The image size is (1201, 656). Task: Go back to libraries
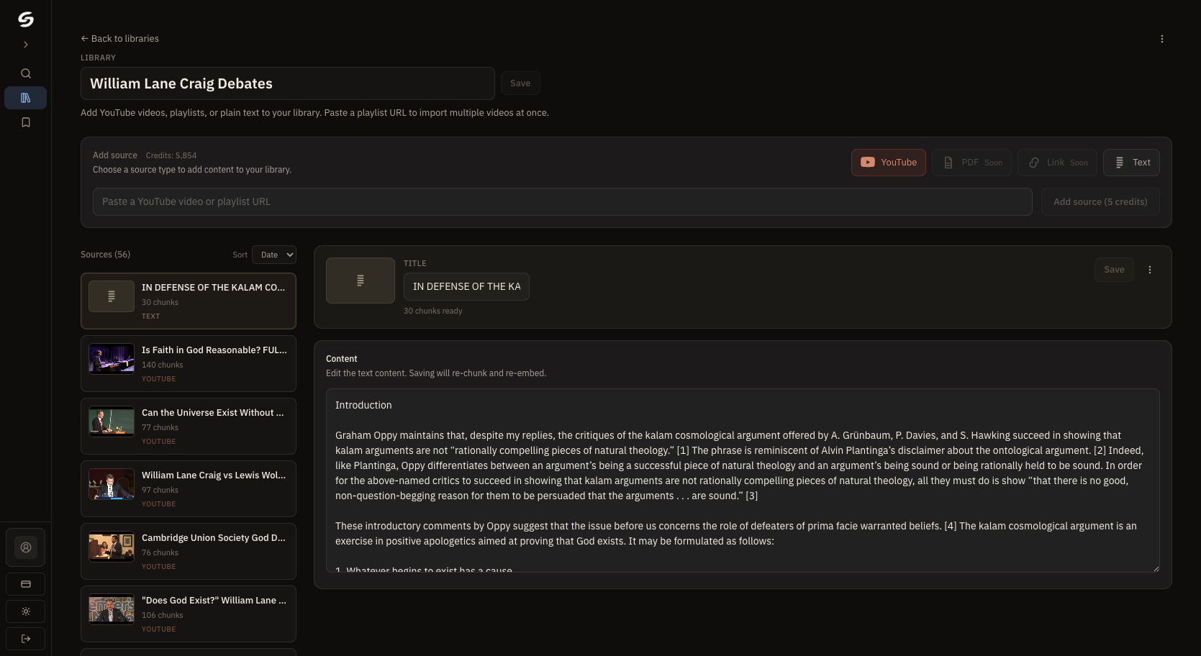pos(119,39)
